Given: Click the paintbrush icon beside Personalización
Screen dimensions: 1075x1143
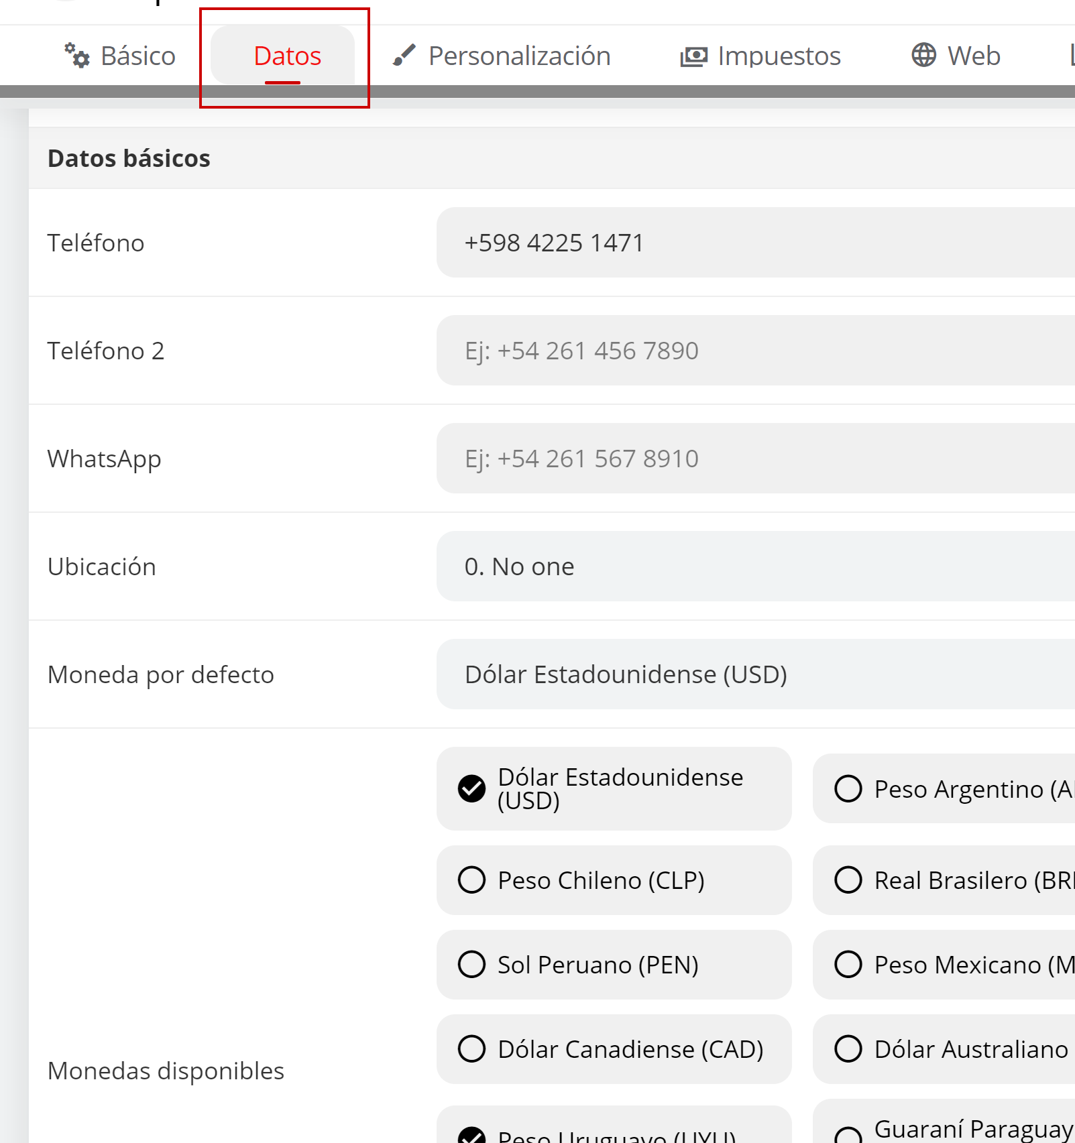Looking at the screenshot, I should tap(404, 56).
